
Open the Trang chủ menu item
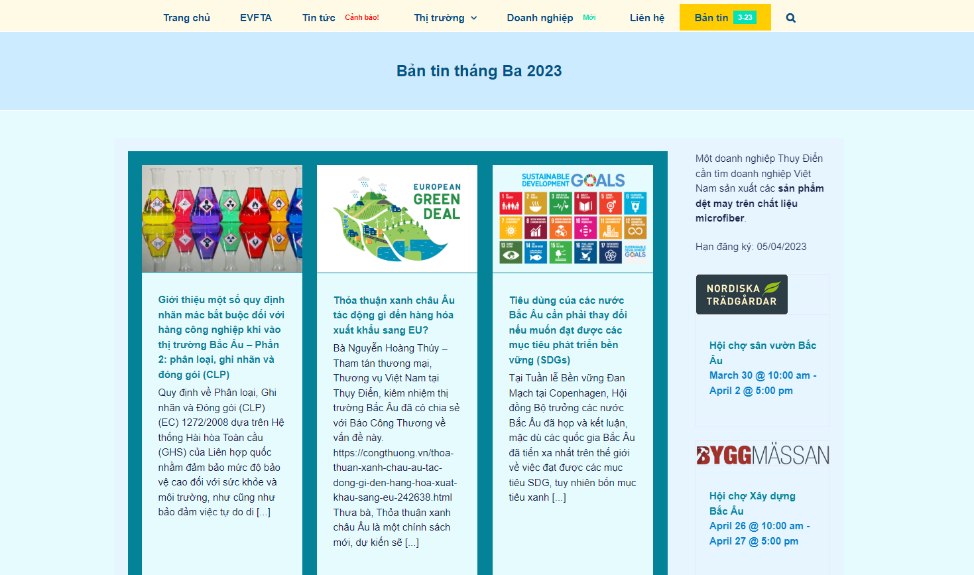tap(186, 18)
